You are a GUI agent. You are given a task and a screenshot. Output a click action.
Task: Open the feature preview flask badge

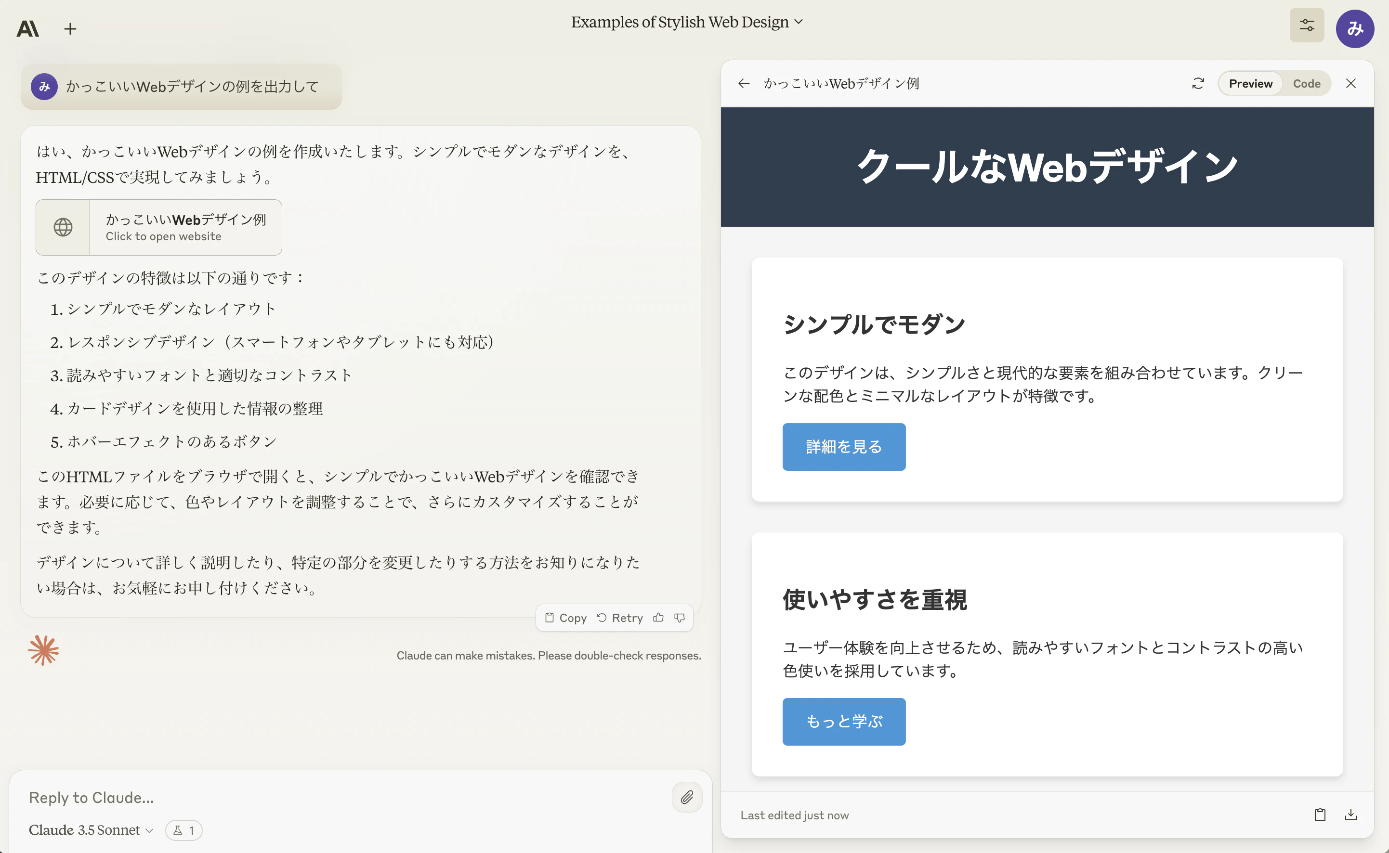[184, 830]
